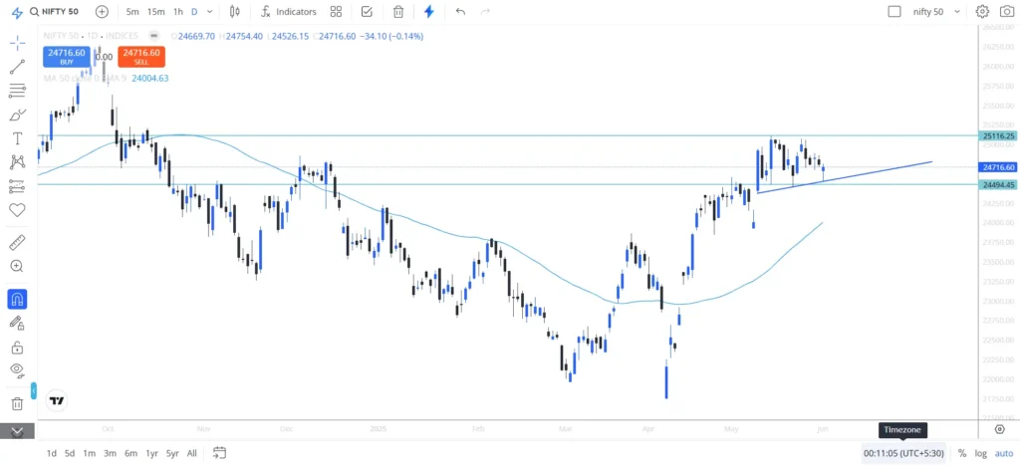Set range to All

192,454
